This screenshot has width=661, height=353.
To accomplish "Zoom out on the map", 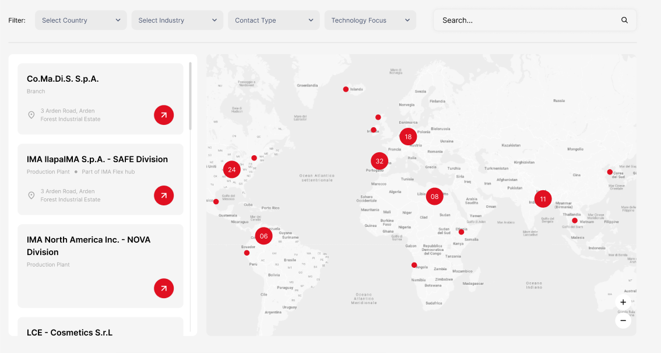I will pos(623,320).
